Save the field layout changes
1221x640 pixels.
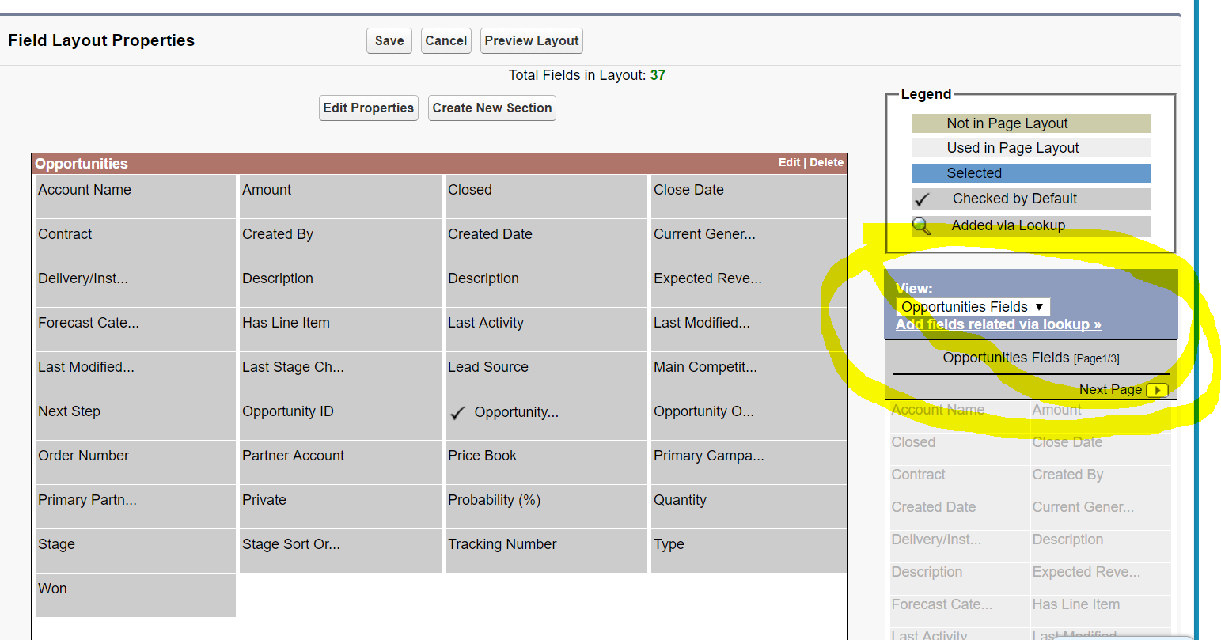tap(389, 40)
